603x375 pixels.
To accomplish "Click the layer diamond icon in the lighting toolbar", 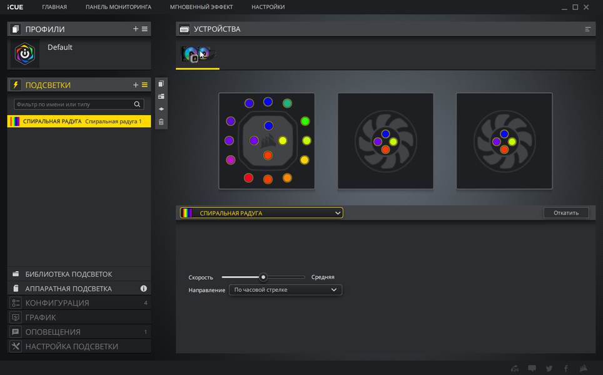I will click(x=161, y=109).
